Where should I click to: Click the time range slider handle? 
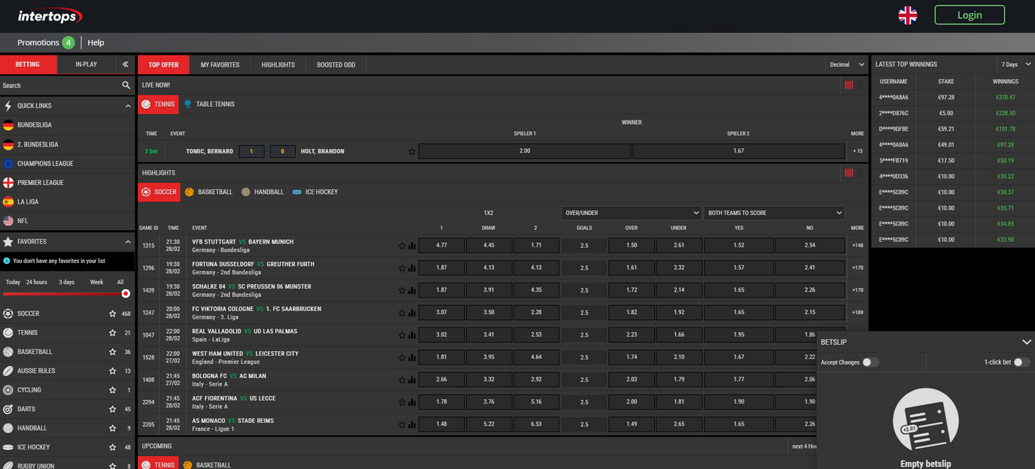(126, 294)
